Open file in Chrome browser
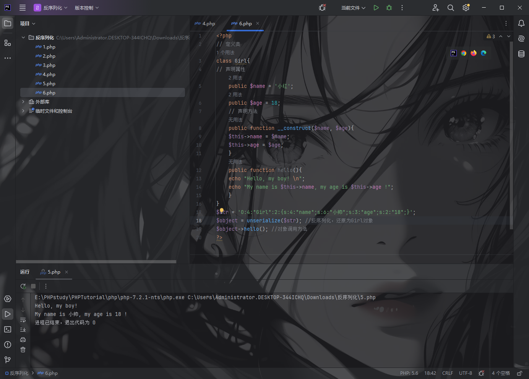529x379 pixels. tap(464, 53)
